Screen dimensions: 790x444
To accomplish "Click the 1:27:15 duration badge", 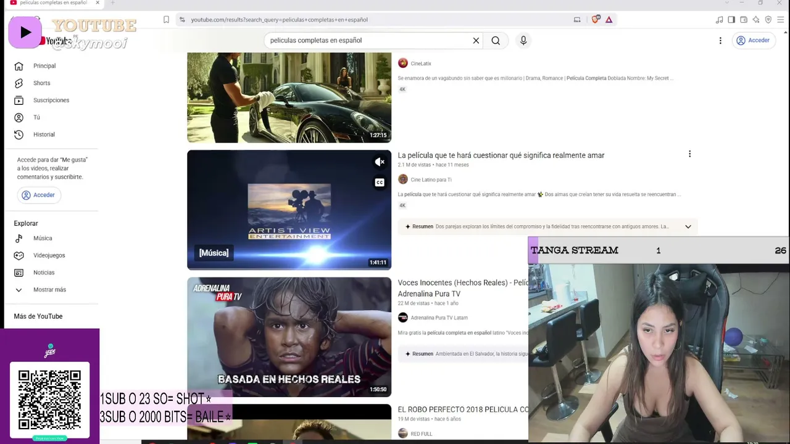I will 378,135.
